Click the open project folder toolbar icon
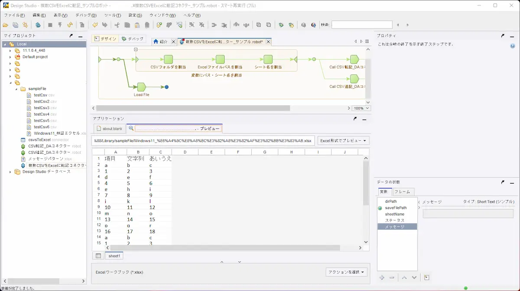This screenshot has width=520, height=291. coord(5,25)
